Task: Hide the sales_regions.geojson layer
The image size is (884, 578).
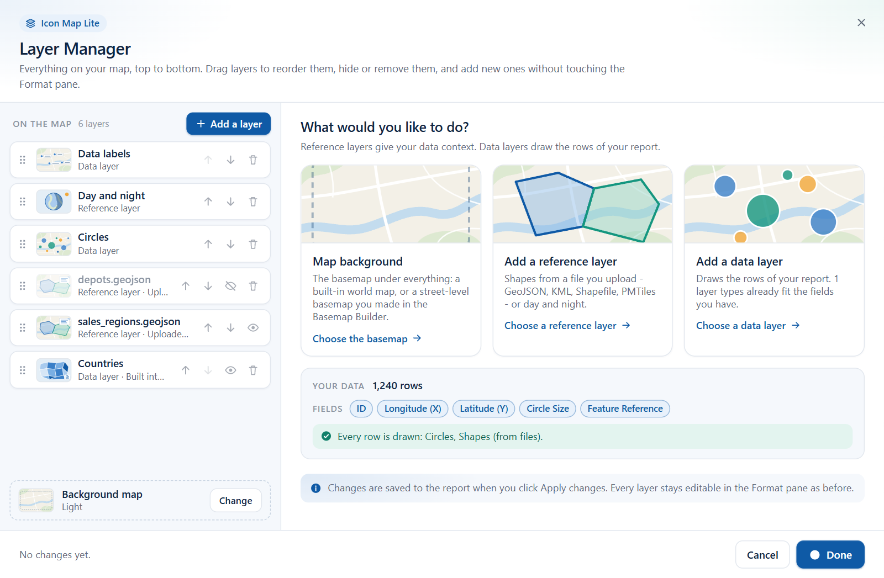Action: click(253, 328)
